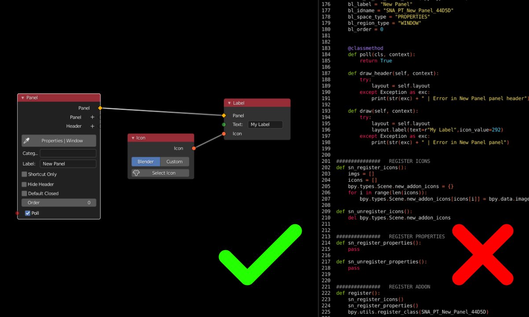Open the Properties | Window space picker
Image resolution: width=529 pixels, height=317 pixels.
pyautogui.click(x=62, y=140)
